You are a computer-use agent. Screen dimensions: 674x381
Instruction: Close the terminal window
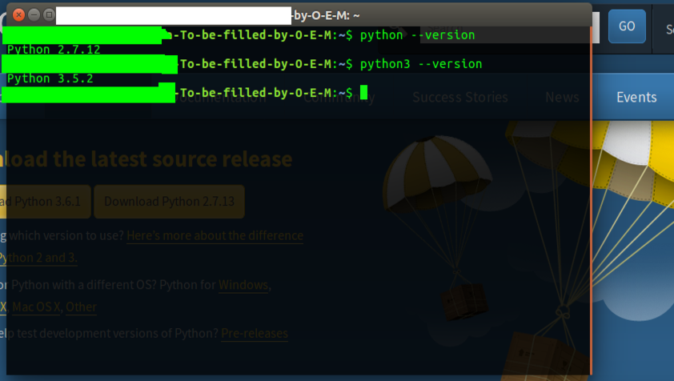pyautogui.click(x=18, y=15)
